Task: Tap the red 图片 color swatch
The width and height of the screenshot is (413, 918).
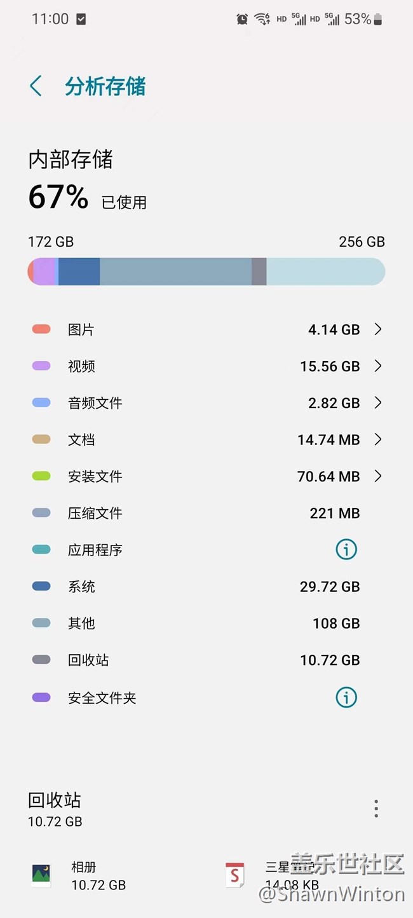Action: (41, 329)
